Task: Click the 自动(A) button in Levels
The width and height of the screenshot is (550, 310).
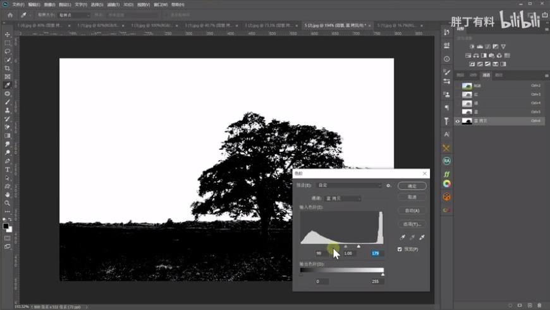Action: 412,210
